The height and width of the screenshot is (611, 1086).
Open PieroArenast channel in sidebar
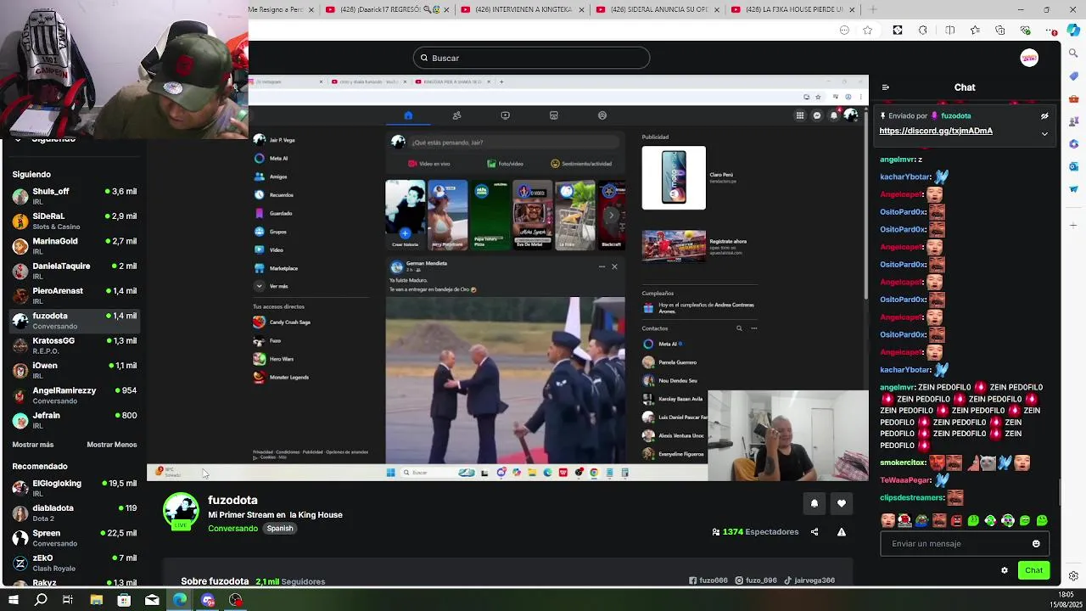[75, 295]
